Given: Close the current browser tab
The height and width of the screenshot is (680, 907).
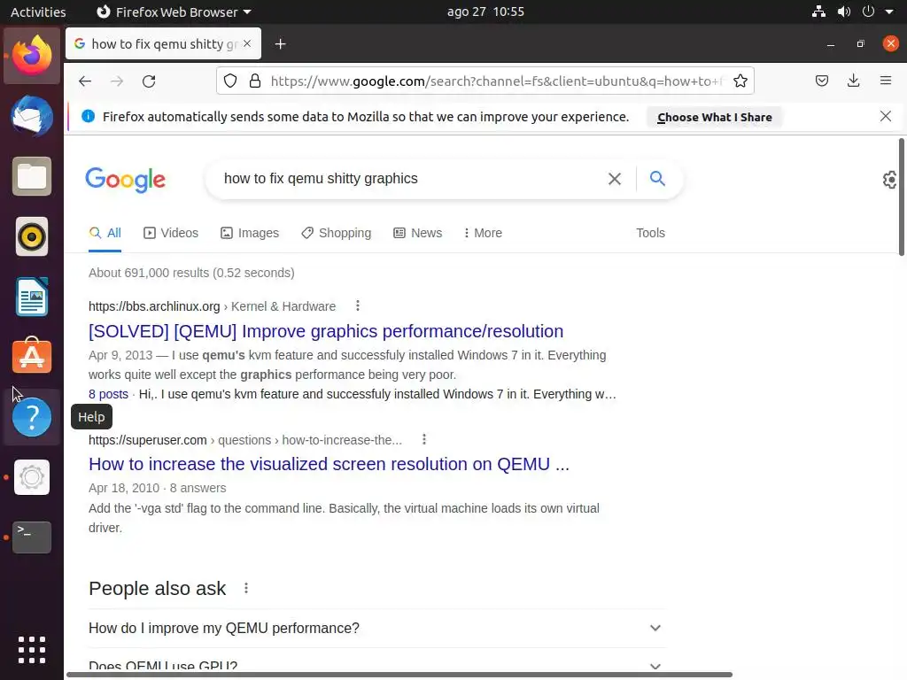Looking at the screenshot, I should (247, 44).
